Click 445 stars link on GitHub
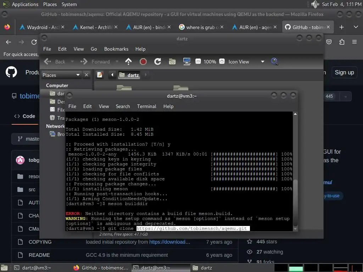The height and width of the screenshot is (272, 363). (267, 242)
